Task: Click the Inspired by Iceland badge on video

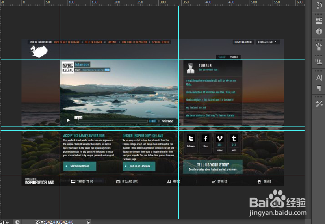Action: pos(68,67)
